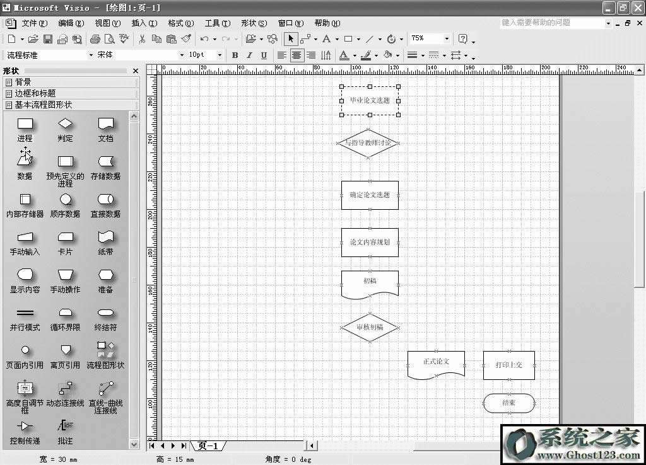
Task: Open the 格式 menu
Action: pos(180,23)
